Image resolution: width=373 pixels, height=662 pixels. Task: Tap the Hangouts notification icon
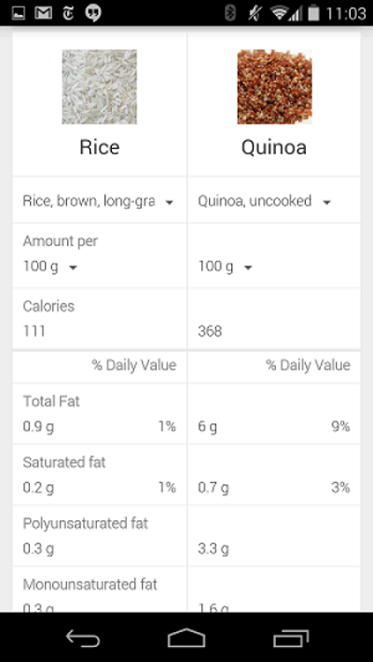(93, 13)
